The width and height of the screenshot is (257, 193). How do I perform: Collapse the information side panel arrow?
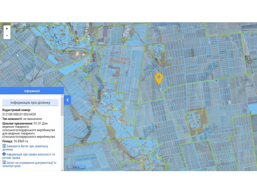(x=67, y=100)
